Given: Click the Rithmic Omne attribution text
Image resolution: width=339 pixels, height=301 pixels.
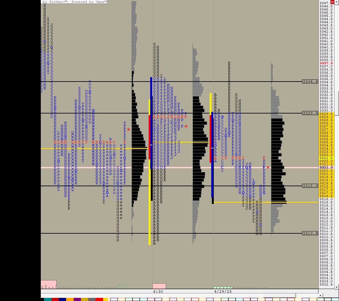Looking at the screenshot, I should (x=75, y=2).
